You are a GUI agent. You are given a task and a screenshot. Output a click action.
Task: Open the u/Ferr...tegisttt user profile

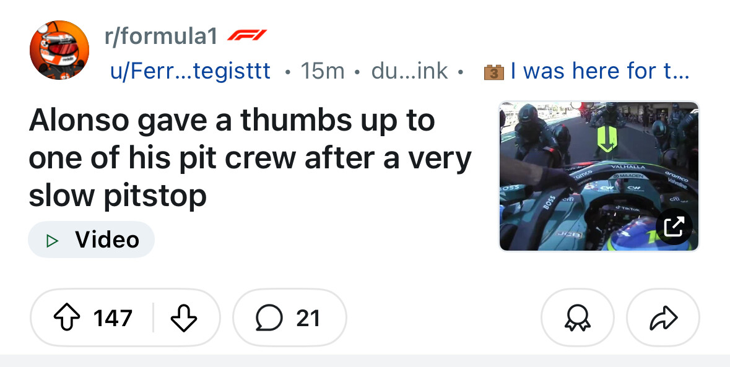tap(190, 71)
